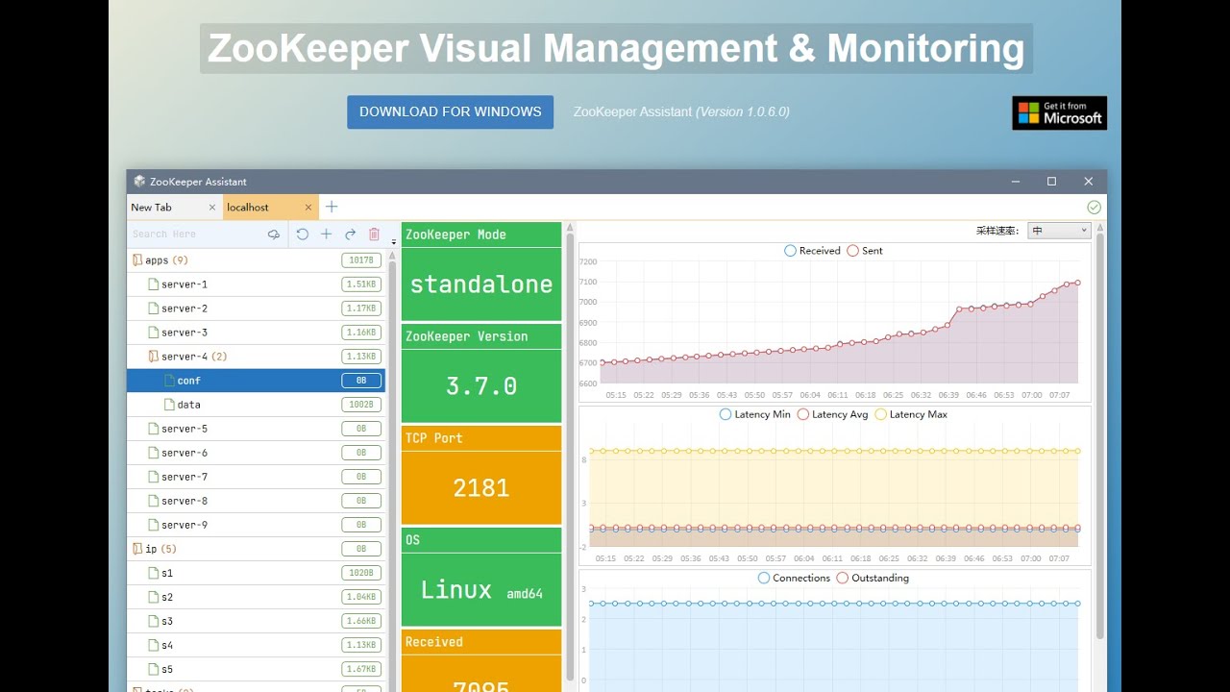
Task: Toggle the Received series in chart legend
Action: [812, 251]
